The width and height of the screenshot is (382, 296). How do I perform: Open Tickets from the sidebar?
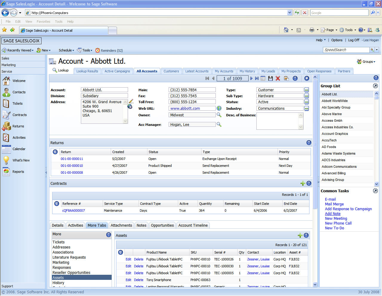(x=13, y=103)
